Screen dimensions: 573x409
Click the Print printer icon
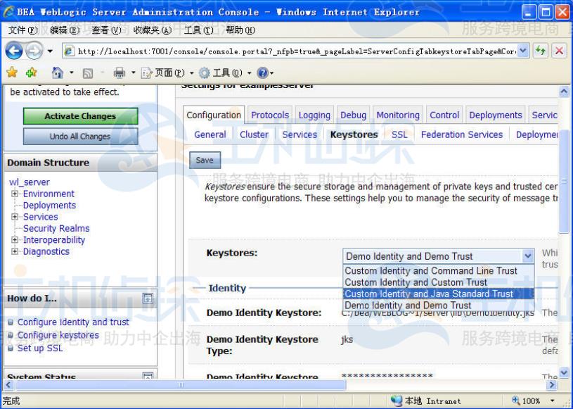[119, 73]
